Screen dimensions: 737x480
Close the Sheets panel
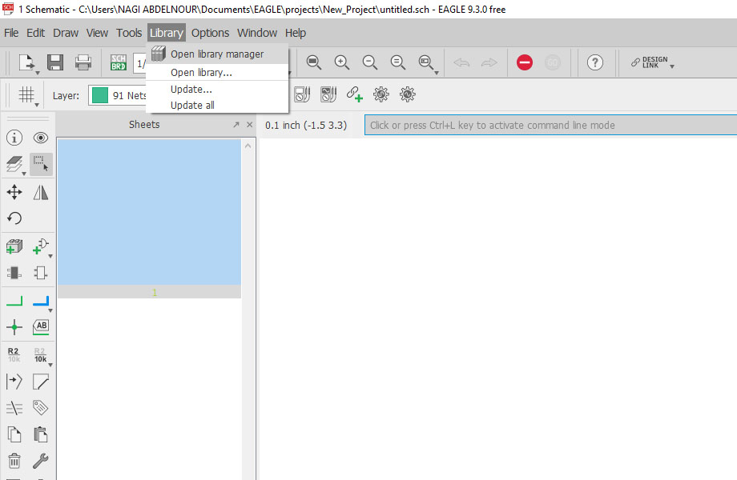250,124
